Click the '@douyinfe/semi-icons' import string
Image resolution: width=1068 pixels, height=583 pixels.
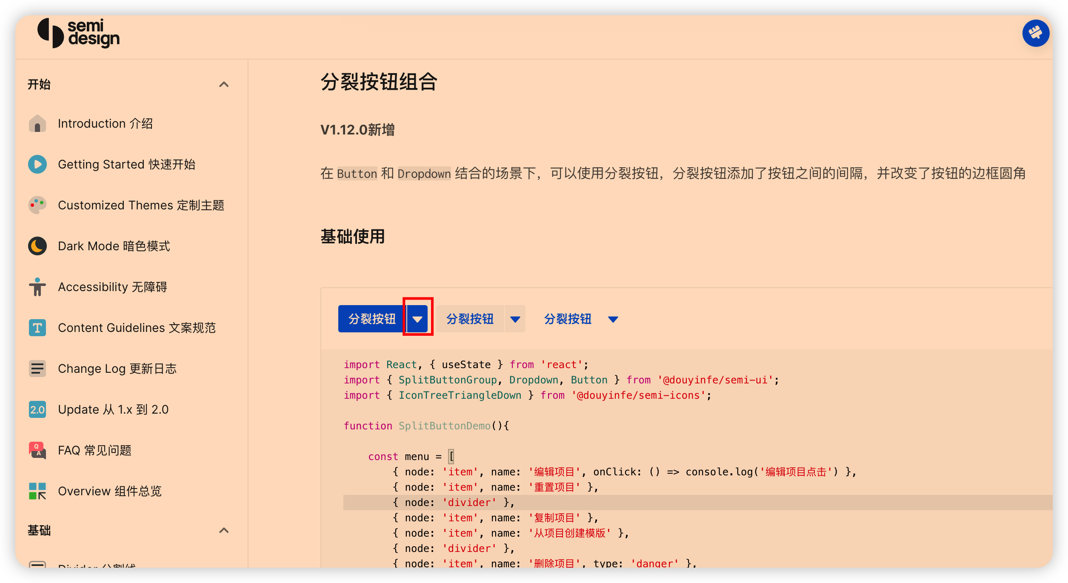click(x=638, y=395)
